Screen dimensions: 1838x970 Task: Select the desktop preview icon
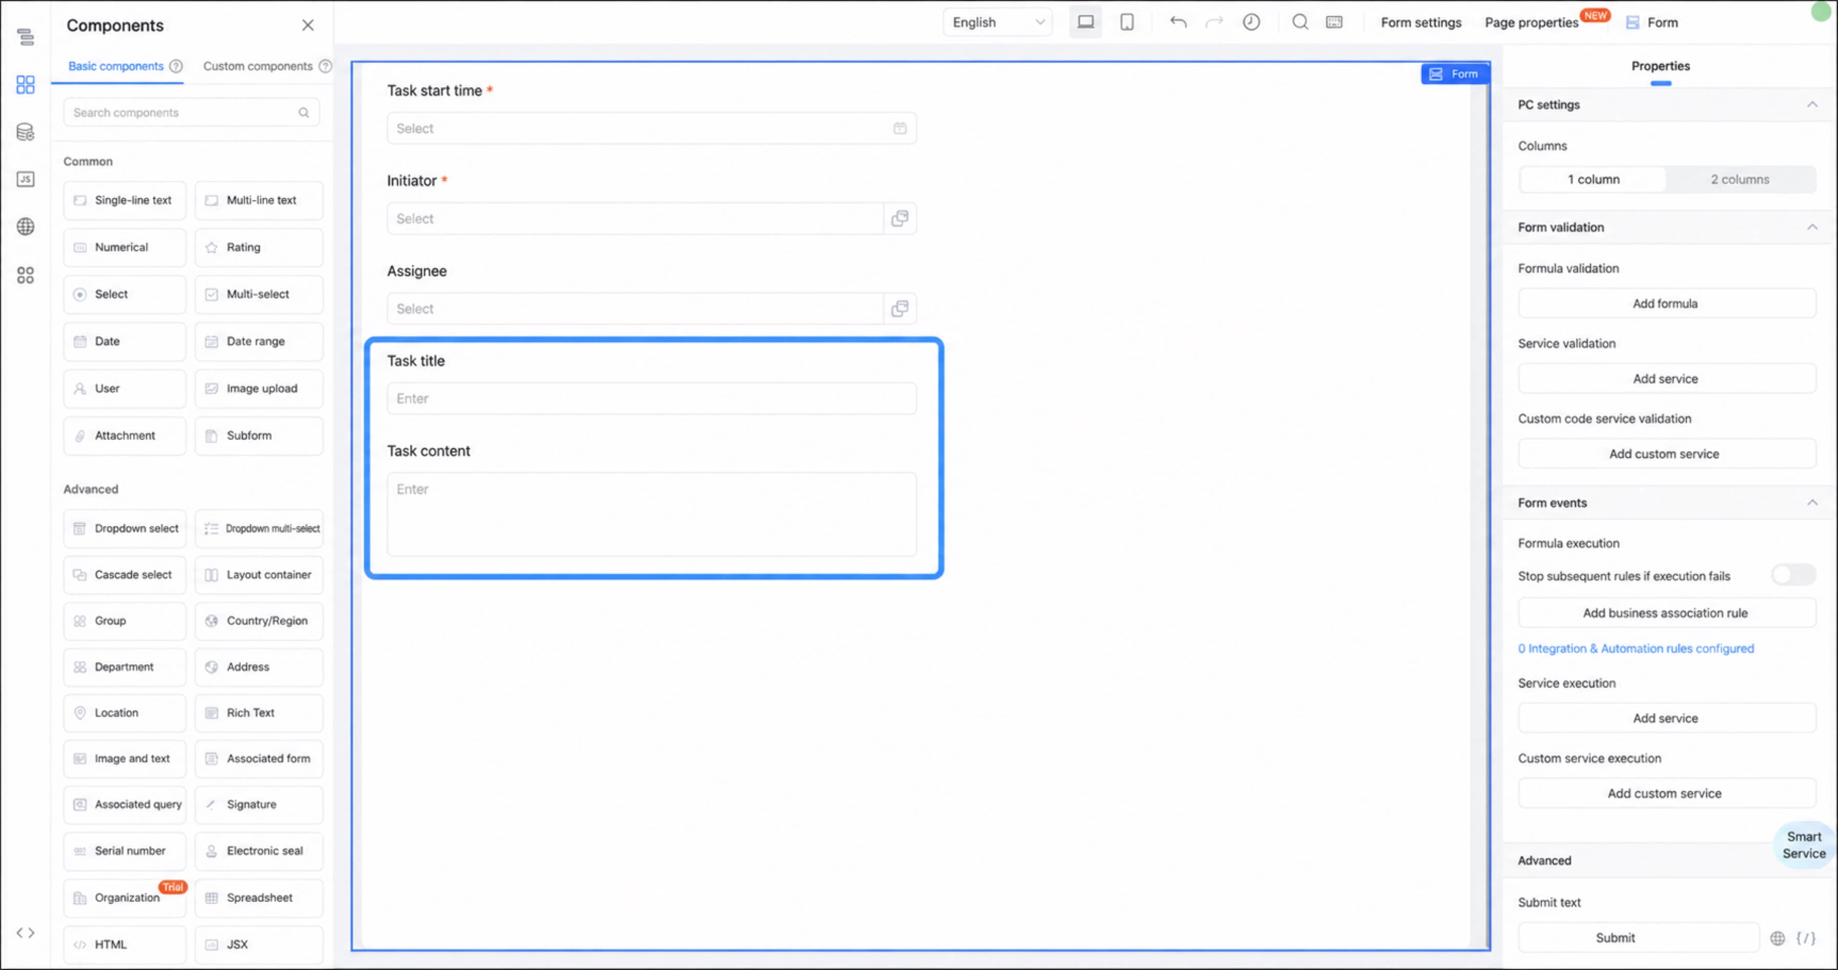1085,22
